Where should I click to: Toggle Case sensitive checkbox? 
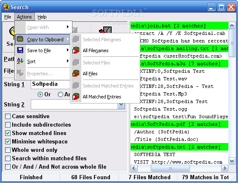8,116
